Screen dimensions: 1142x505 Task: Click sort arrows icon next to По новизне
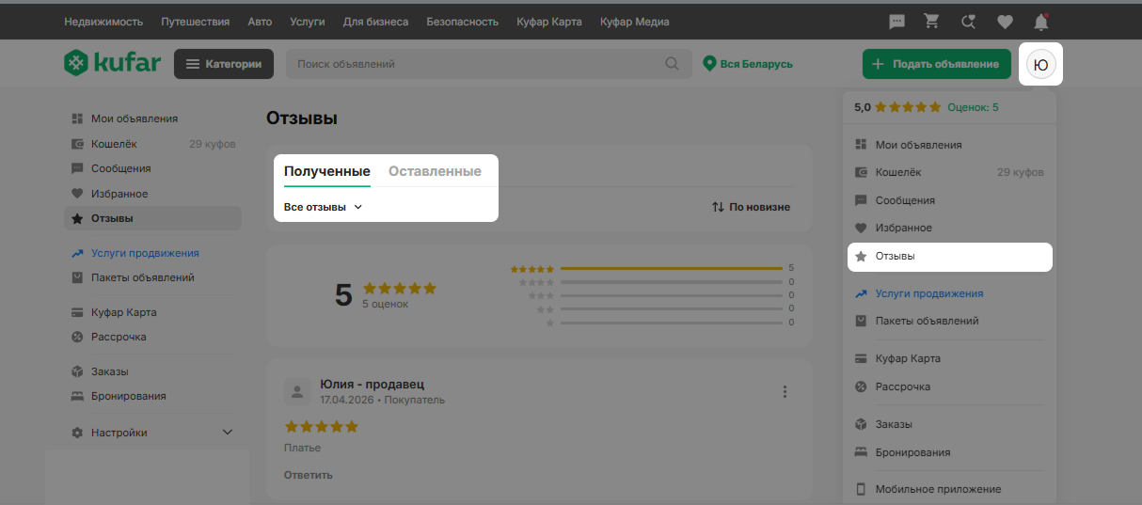click(718, 207)
